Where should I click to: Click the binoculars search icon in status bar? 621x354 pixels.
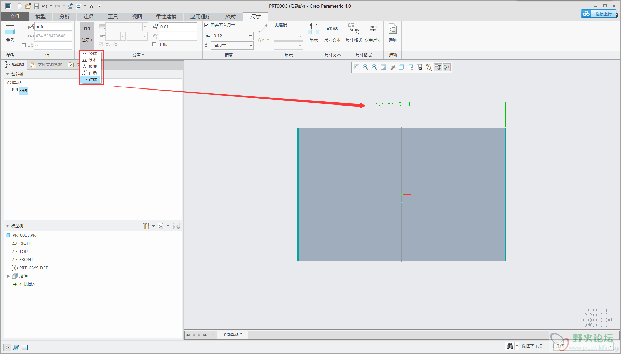coord(510,346)
